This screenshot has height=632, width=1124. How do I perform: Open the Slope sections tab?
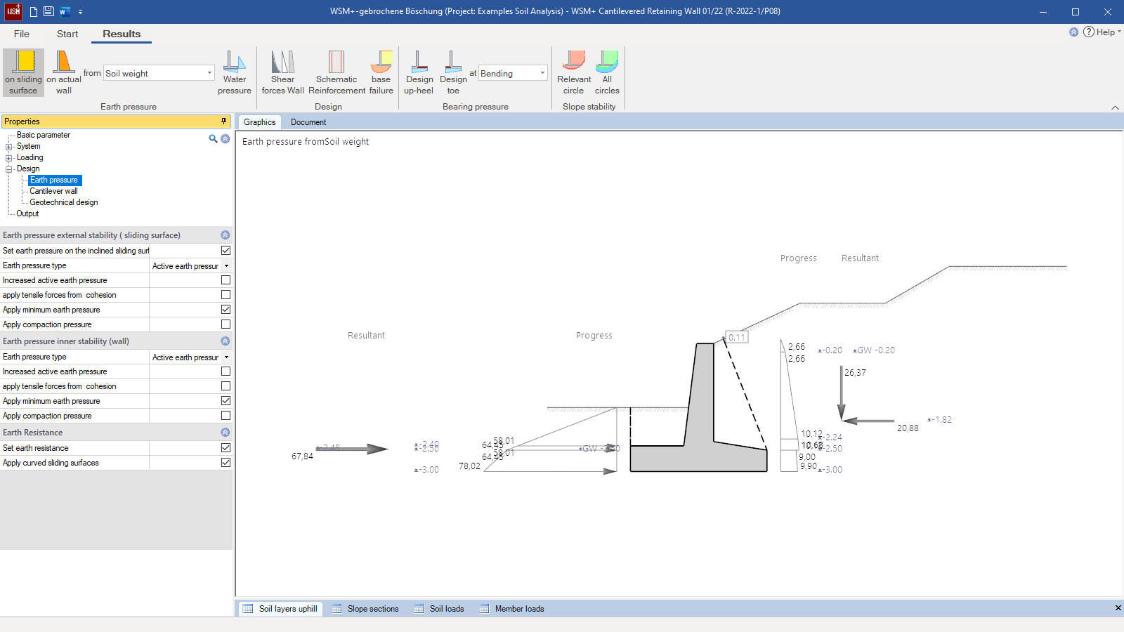(x=365, y=609)
